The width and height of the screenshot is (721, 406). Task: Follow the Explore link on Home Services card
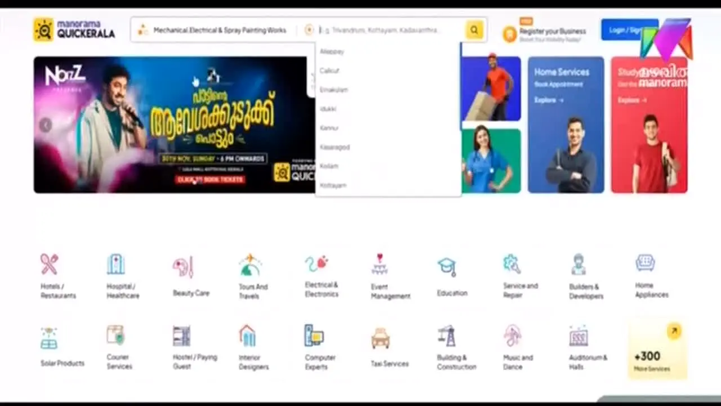point(549,100)
